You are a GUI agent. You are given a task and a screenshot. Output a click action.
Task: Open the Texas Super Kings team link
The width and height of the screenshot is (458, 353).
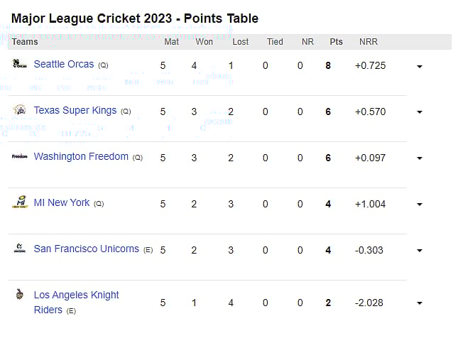tap(75, 111)
